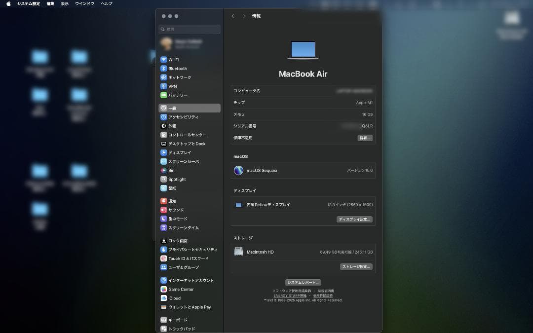
Task: Open バッテリー (Battery) settings
Action: [x=180, y=95]
